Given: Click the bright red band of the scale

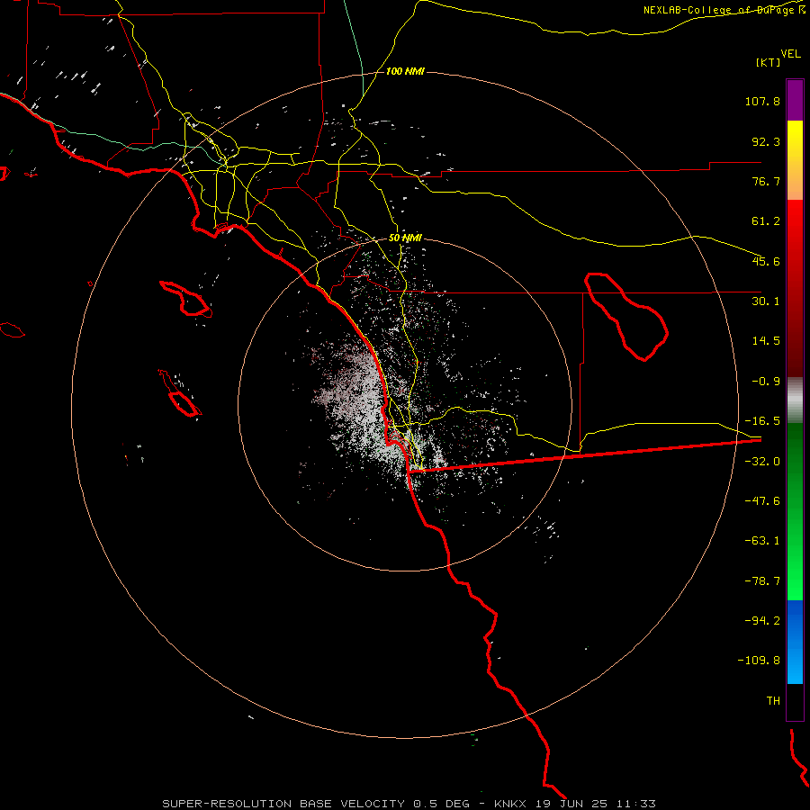Looking at the screenshot, I should (795, 288).
